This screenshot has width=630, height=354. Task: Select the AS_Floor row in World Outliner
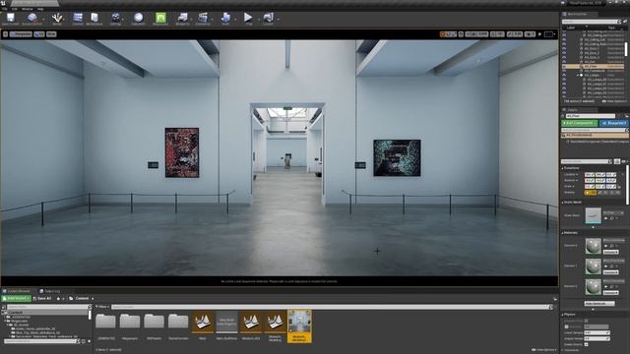[593, 66]
